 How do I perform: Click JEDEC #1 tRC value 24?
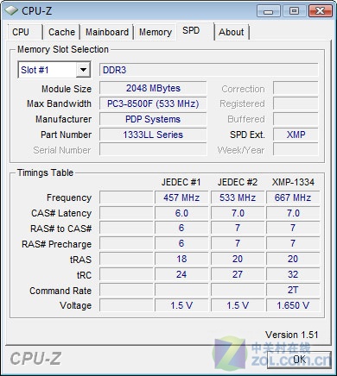[x=181, y=274]
